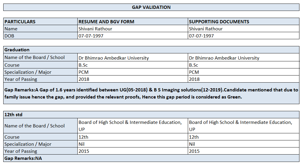This screenshot has height=164, width=300.
Task: Select "2015" in Resume and BGV Form column
Action: pos(133,151)
